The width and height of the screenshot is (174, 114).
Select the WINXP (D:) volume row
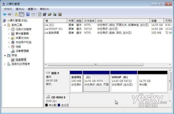click(x=108, y=29)
